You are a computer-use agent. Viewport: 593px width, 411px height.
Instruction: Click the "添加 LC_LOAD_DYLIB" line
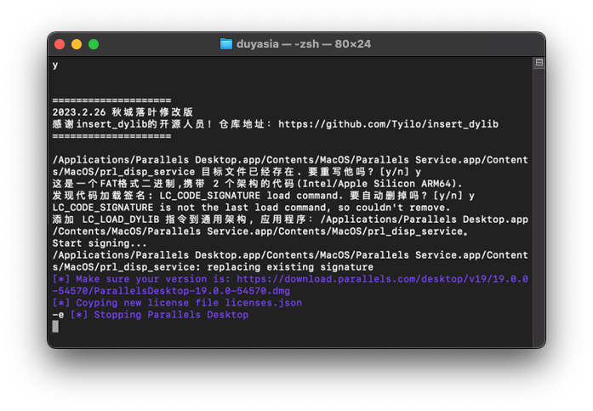[290, 220]
